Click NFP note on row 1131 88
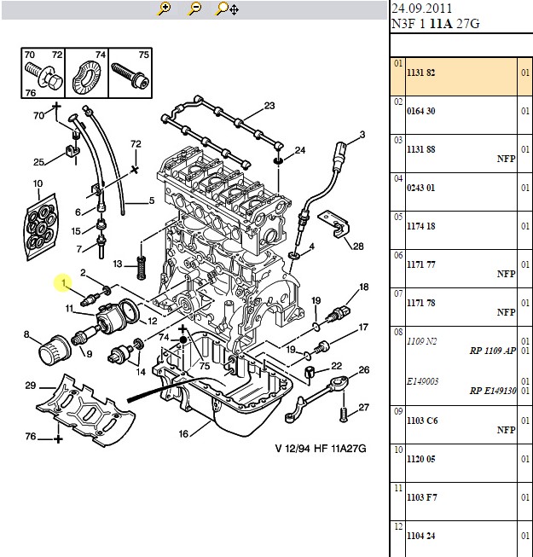 point(506,159)
